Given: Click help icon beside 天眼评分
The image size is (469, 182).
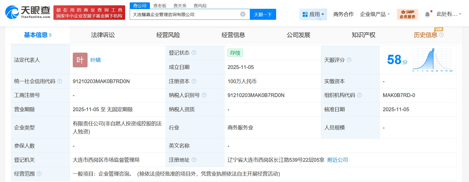Looking at the screenshot, I should [349, 60].
